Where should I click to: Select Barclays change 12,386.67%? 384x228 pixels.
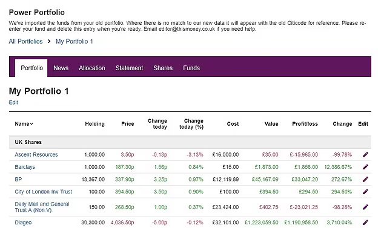(x=338, y=167)
